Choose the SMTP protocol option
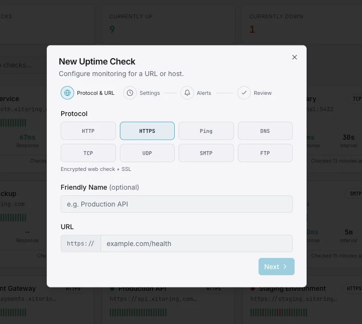This screenshot has width=362, height=324. point(206,153)
